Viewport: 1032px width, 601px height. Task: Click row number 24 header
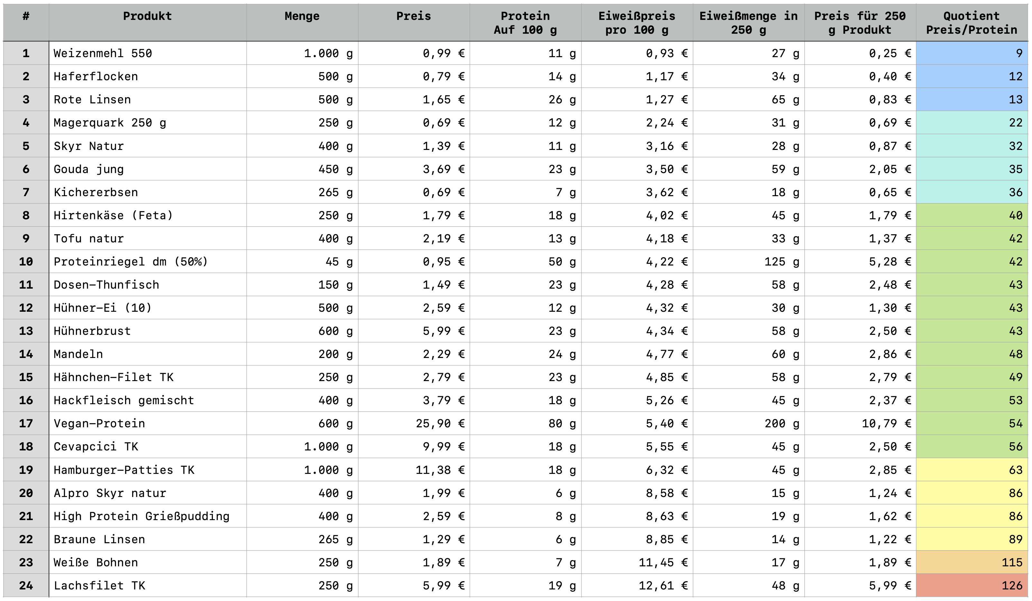(x=26, y=585)
